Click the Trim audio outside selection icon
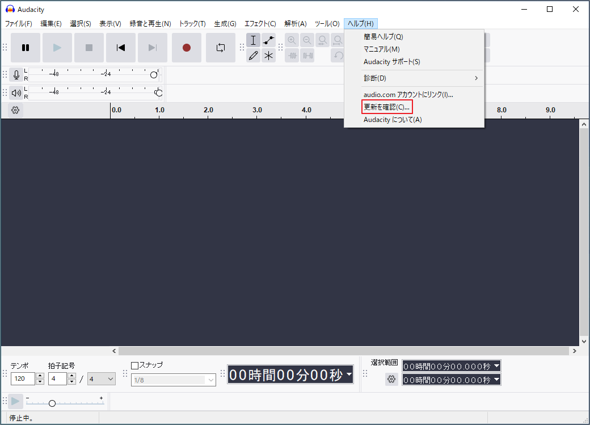 point(292,56)
